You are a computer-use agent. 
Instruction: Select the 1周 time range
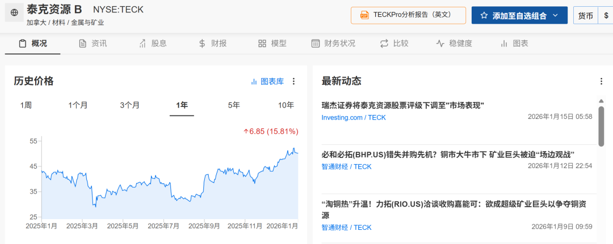point(26,105)
